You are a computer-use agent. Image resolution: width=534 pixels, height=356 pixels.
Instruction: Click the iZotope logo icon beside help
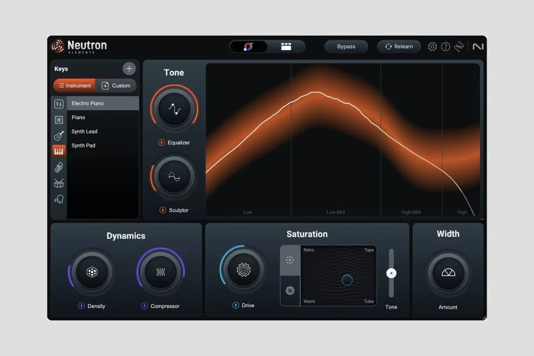459,47
